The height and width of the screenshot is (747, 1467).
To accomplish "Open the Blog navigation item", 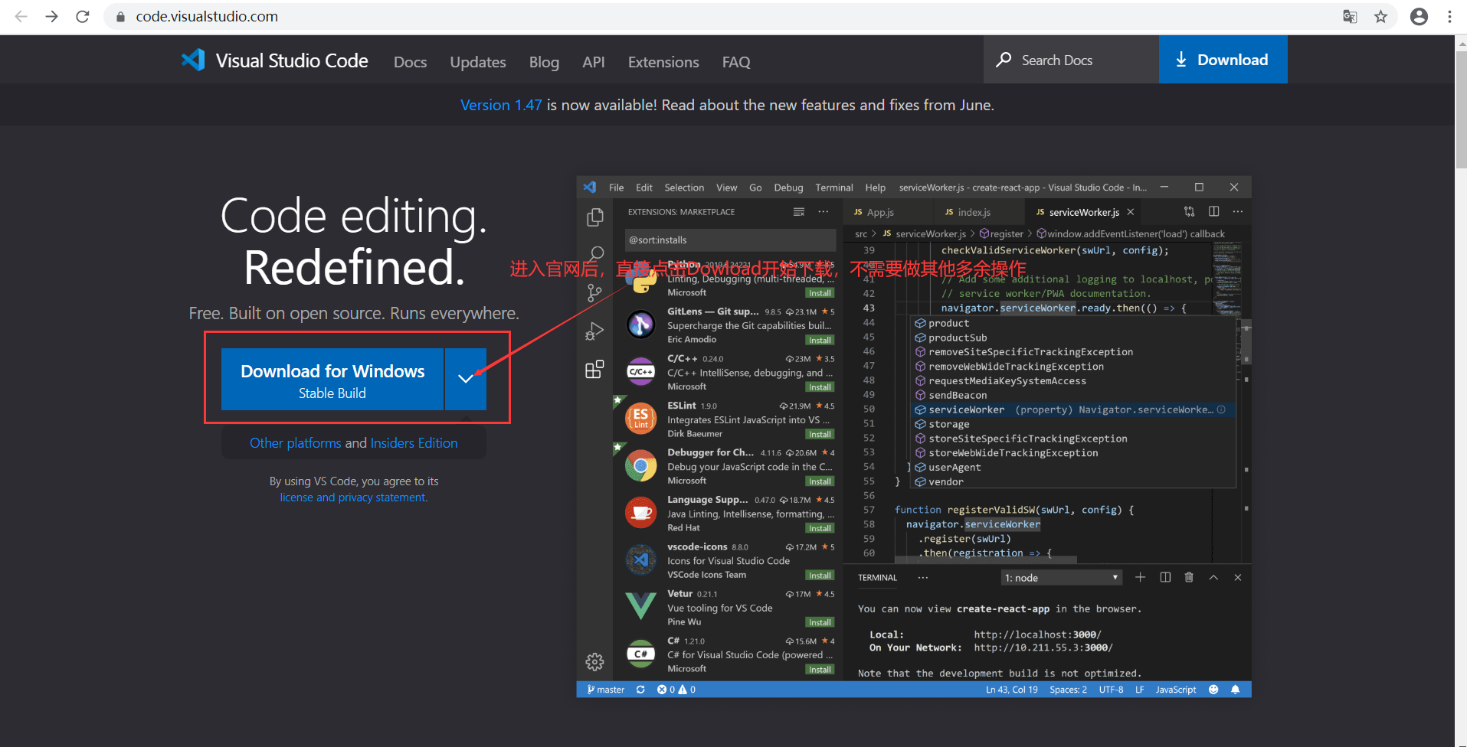I will pyautogui.click(x=544, y=62).
